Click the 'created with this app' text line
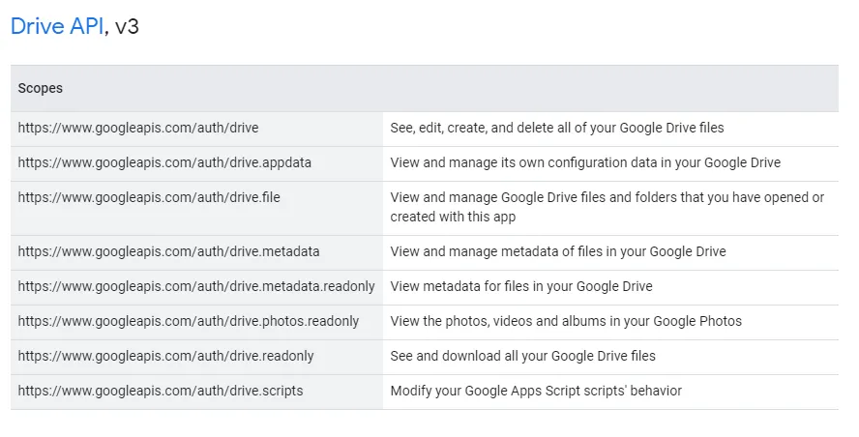The width and height of the screenshot is (859, 437). click(453, 217)
